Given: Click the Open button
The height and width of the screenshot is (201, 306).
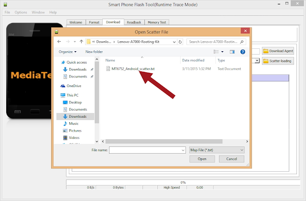Looking at the screenshot, I should click(202, 159).
